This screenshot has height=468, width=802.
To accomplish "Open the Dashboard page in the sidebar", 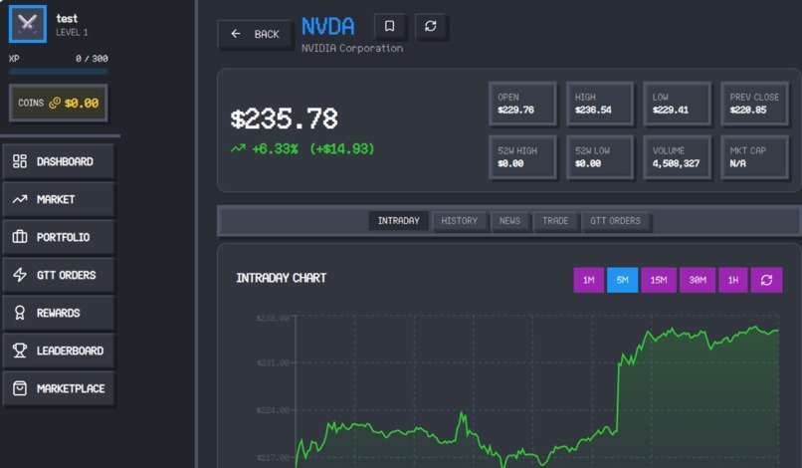I will [x=59, y=161].
